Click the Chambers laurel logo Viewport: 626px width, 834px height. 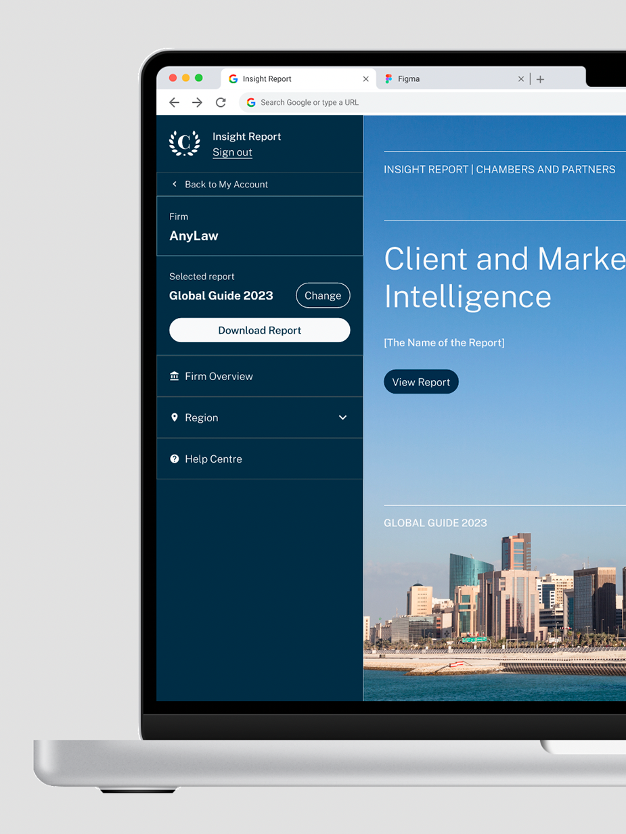[185, 143]
